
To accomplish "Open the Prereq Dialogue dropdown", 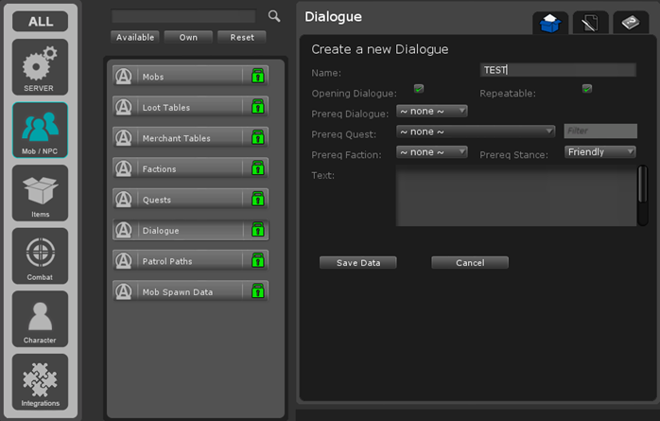I will (x=431, y=111).
